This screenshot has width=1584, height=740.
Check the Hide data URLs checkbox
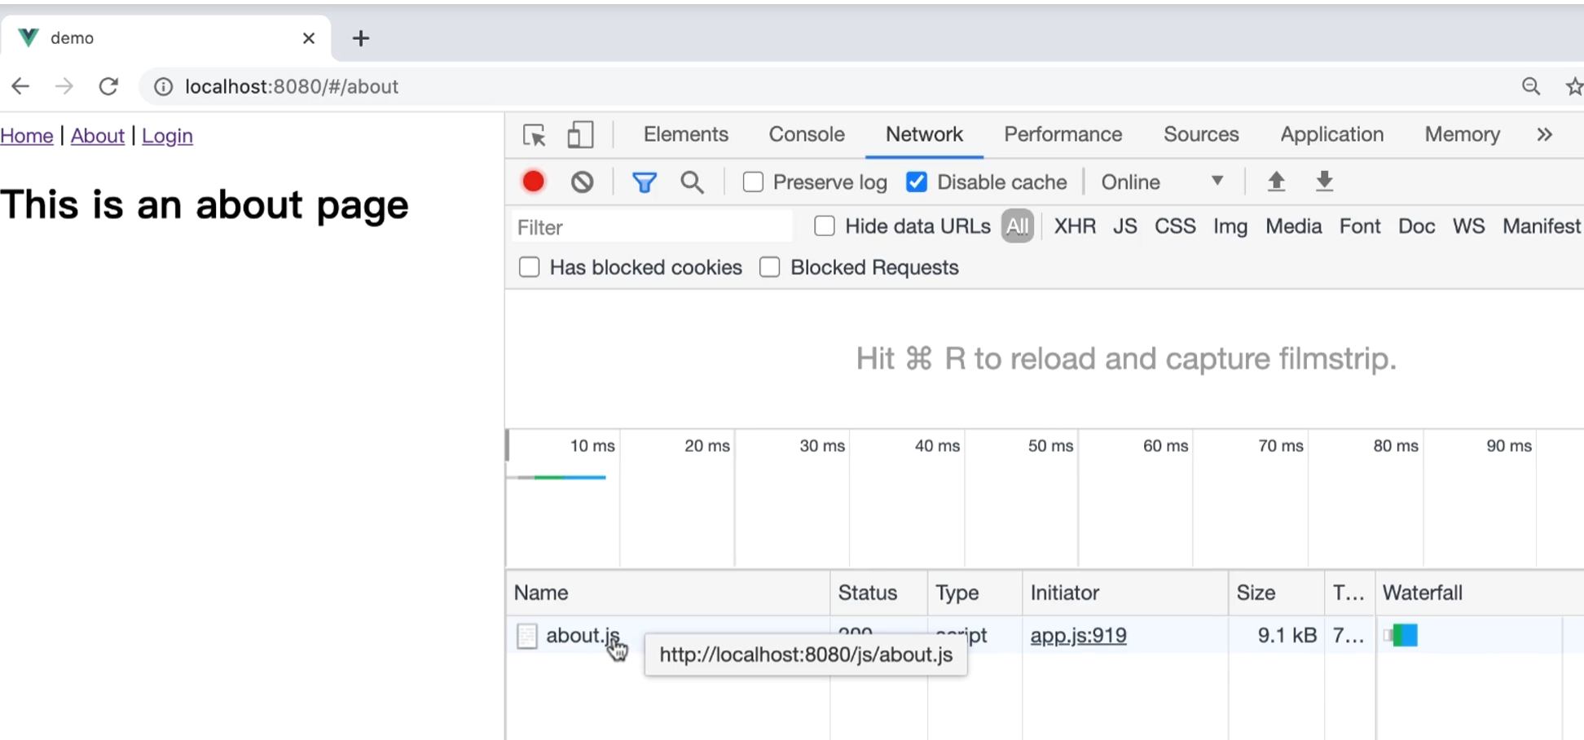[825, 226]
